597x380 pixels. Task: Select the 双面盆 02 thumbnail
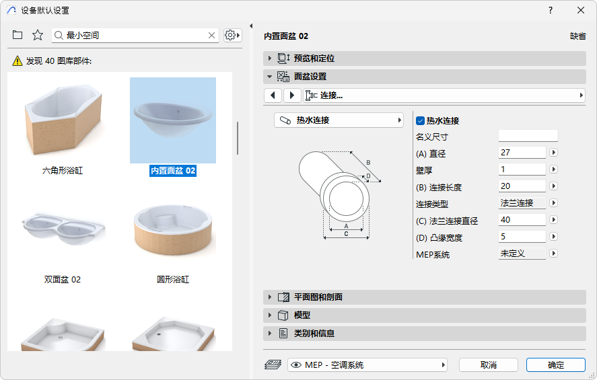click(63, 229)
